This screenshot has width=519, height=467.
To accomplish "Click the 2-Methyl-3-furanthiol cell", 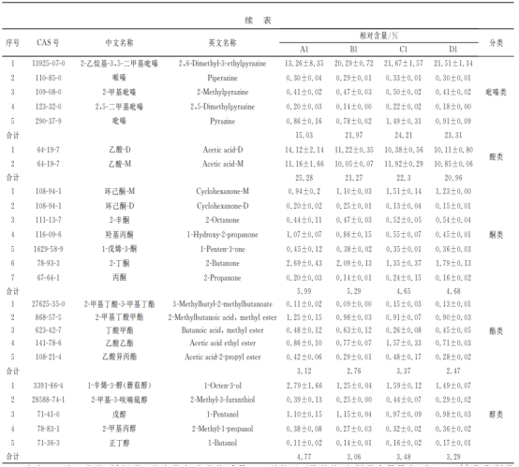I will click(222, 400).
